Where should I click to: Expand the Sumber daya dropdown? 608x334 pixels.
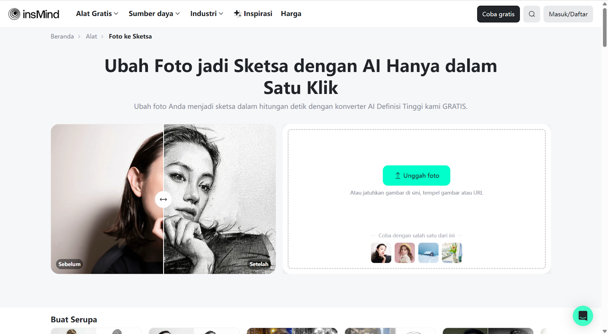(154, 14)
